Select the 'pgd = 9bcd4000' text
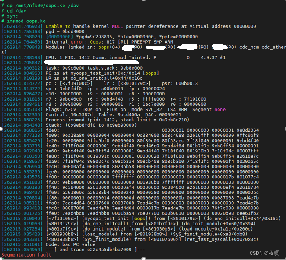Viewport: 286px width, 260px height. click(x=65, y=32)
